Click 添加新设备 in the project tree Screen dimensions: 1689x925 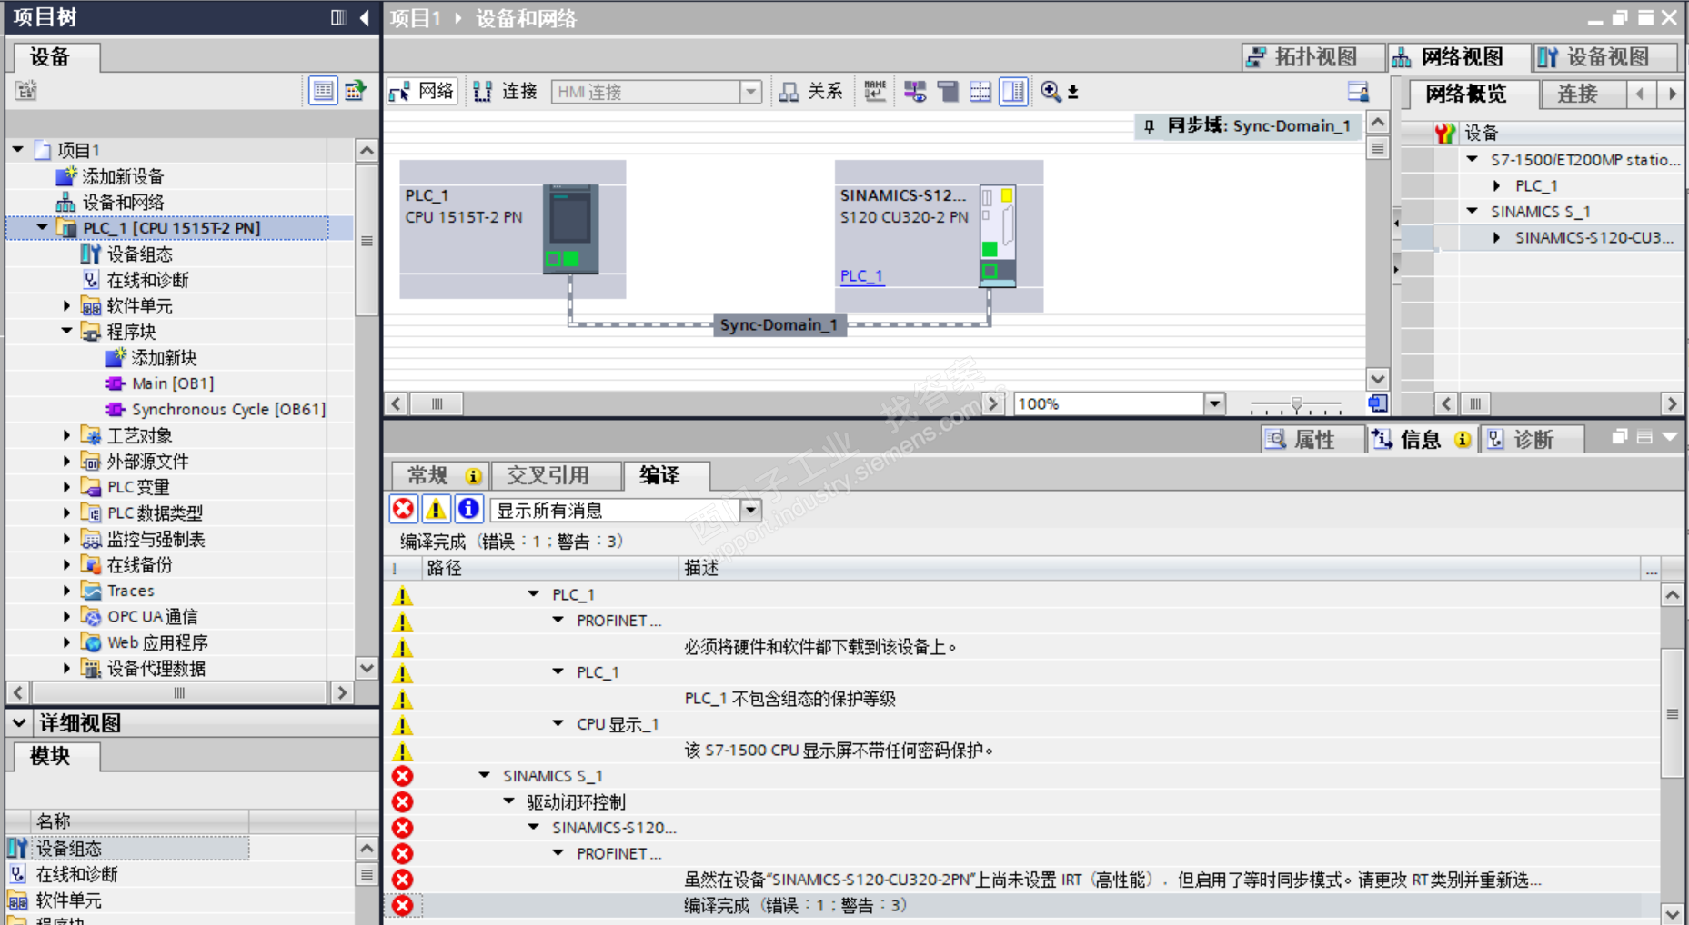[x=123, y=176]
